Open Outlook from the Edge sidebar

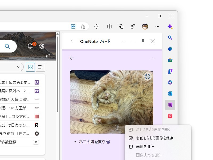coord(170,94)
